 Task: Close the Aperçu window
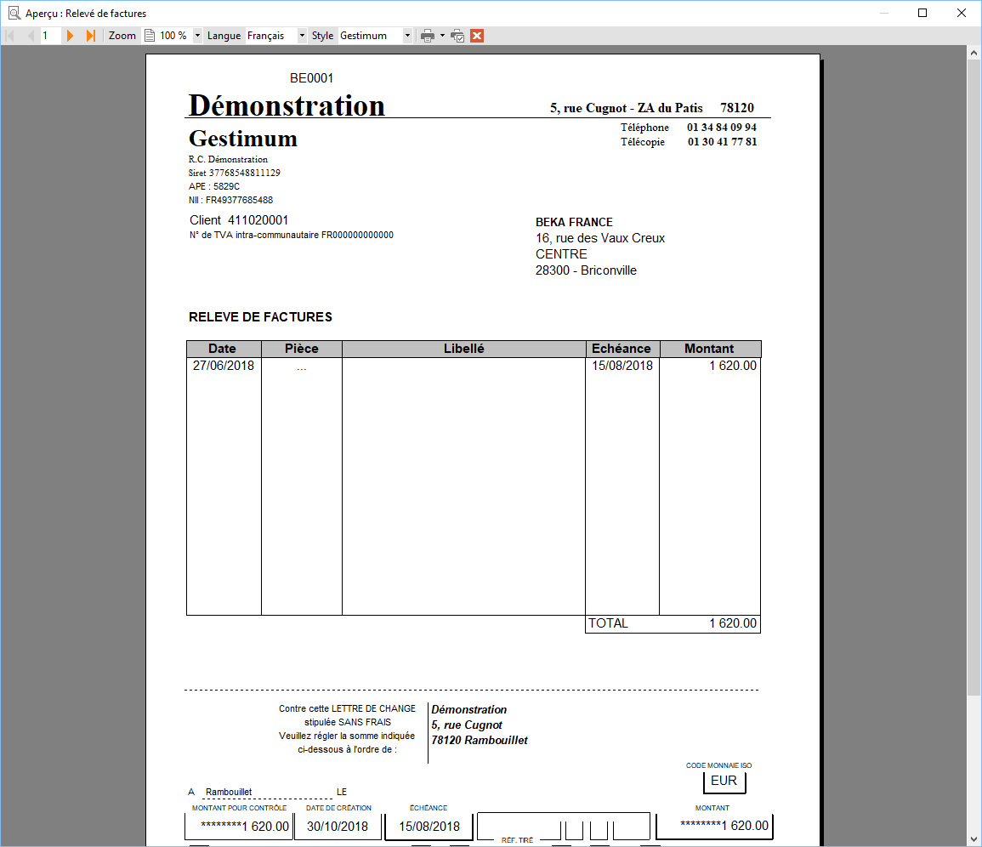tap(962, 13)
